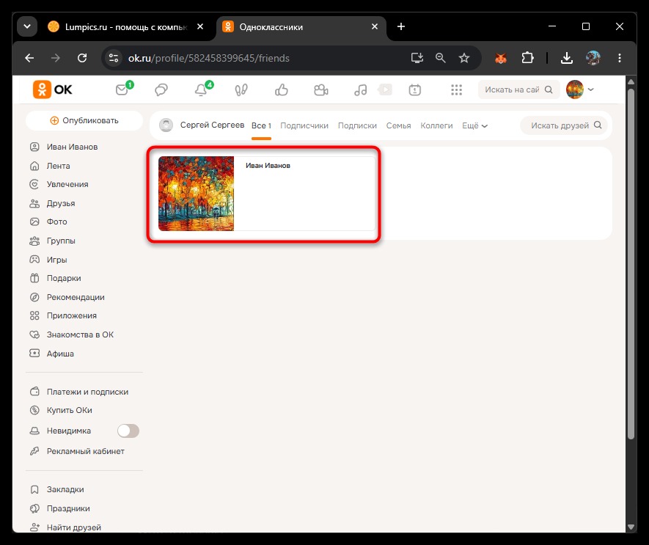The image size is (649, 545).
Task: Open the MetaMask fox extension icon
Action: pos(501,58)
